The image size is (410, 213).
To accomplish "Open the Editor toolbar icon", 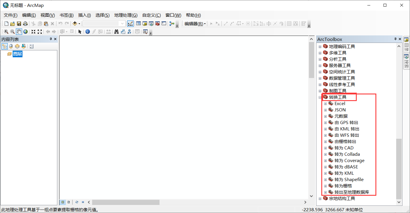I will pyautogui.click(x=130, y=24).
